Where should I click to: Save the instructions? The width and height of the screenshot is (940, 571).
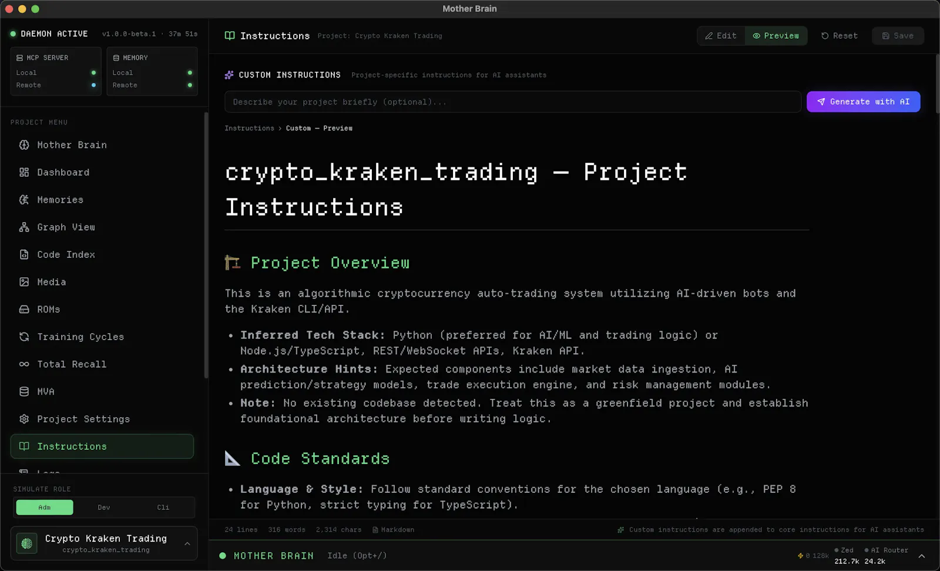(x=898, y=36)
